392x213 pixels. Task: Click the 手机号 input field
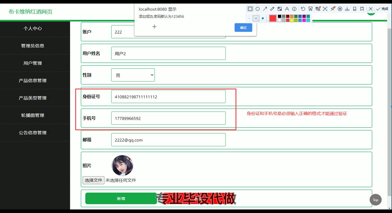tap(168, 118)
